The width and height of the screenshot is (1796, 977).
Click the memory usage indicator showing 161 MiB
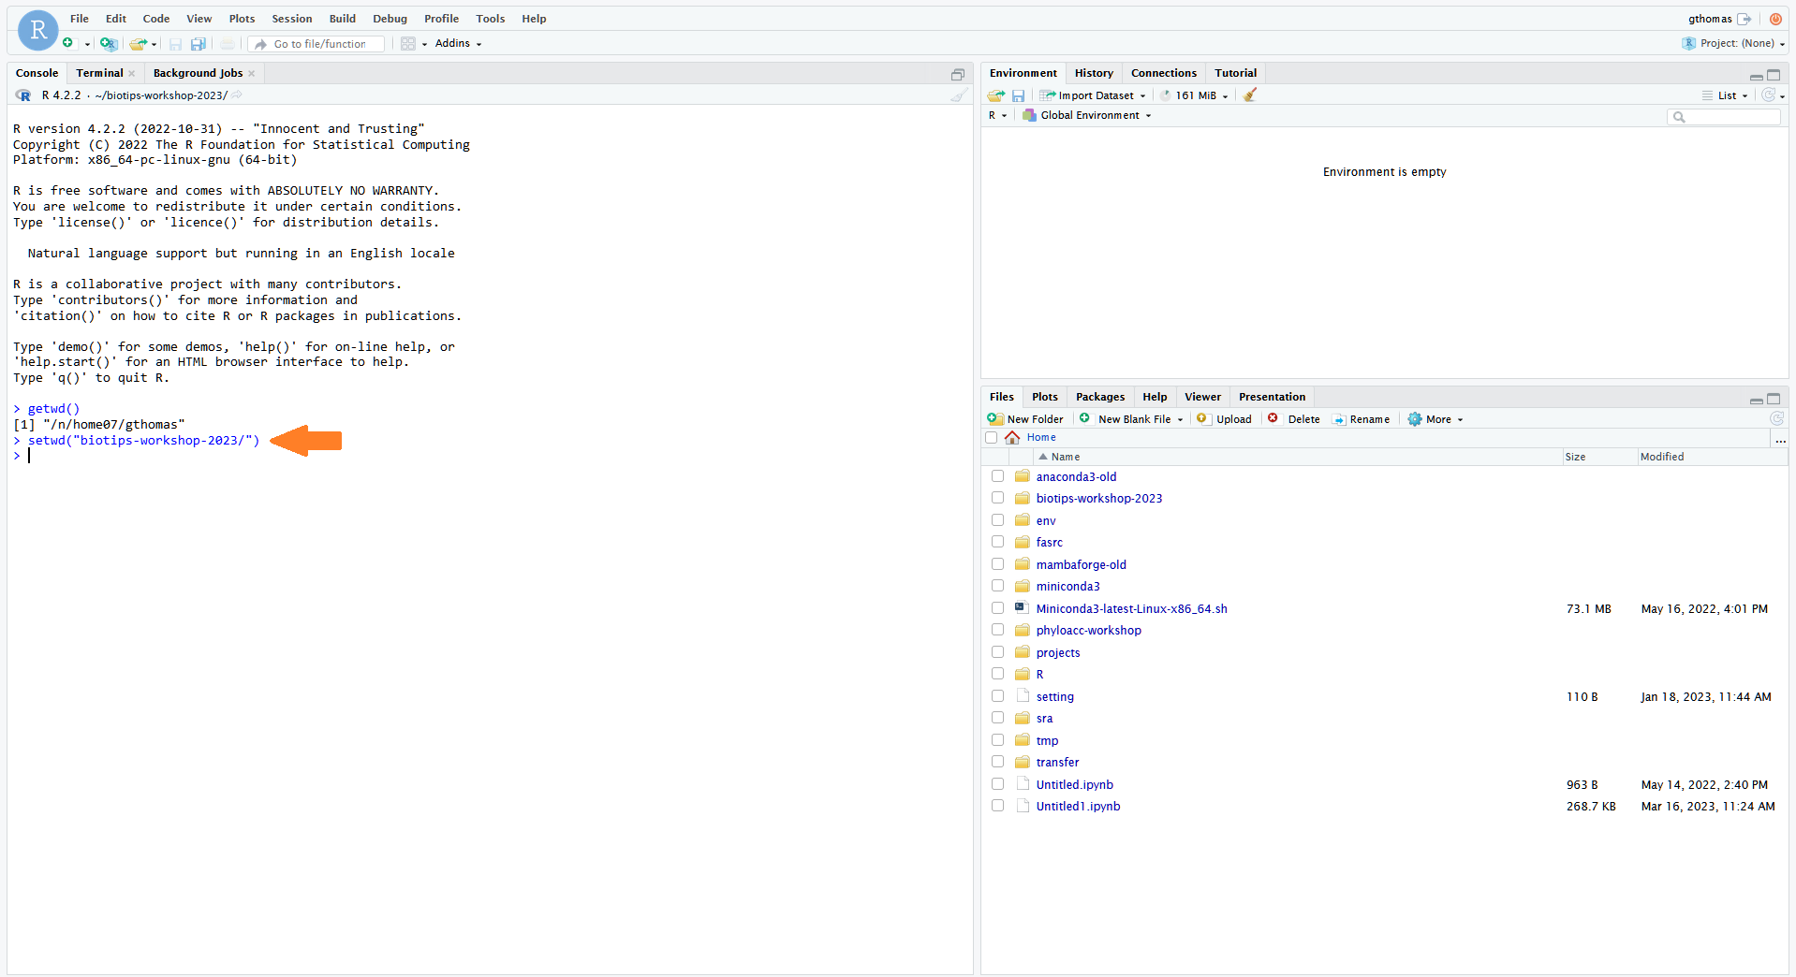pyautogui.click(x=1193, y=95)
